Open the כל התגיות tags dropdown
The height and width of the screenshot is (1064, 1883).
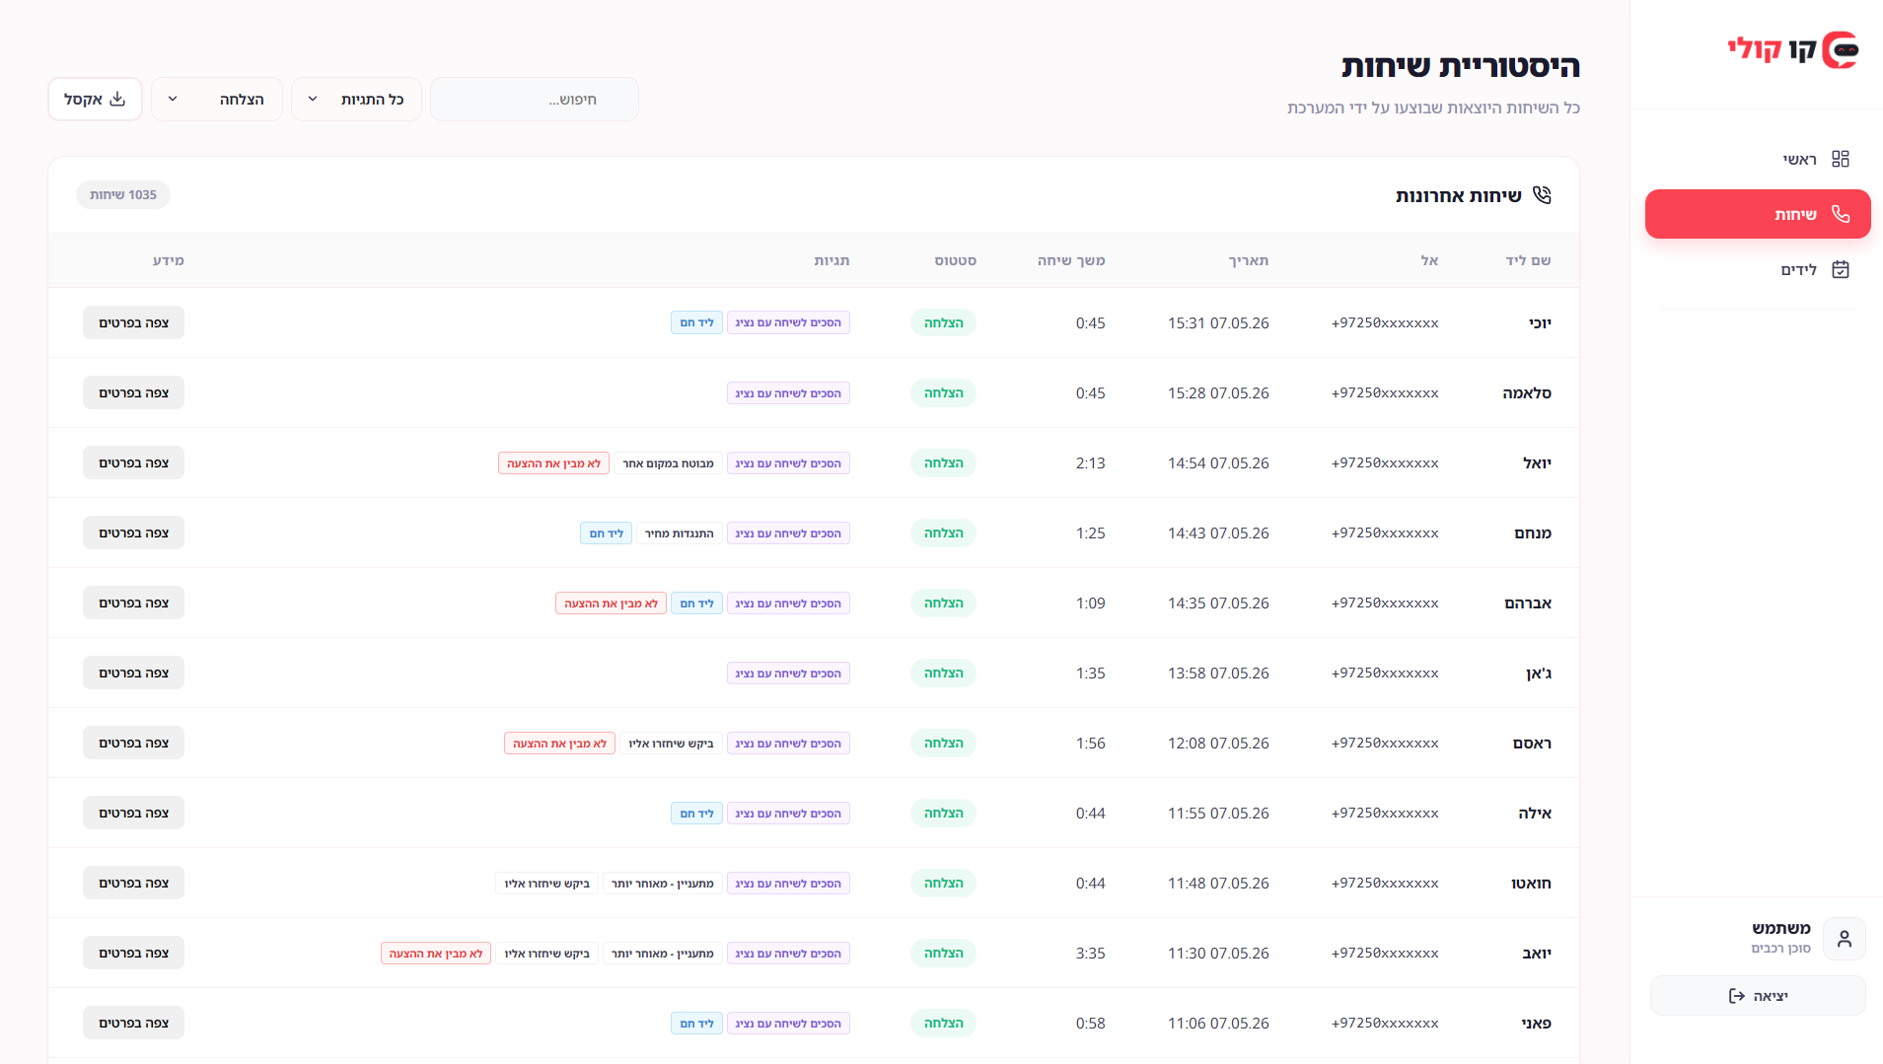pyautogui.click(x=357, y=99)
